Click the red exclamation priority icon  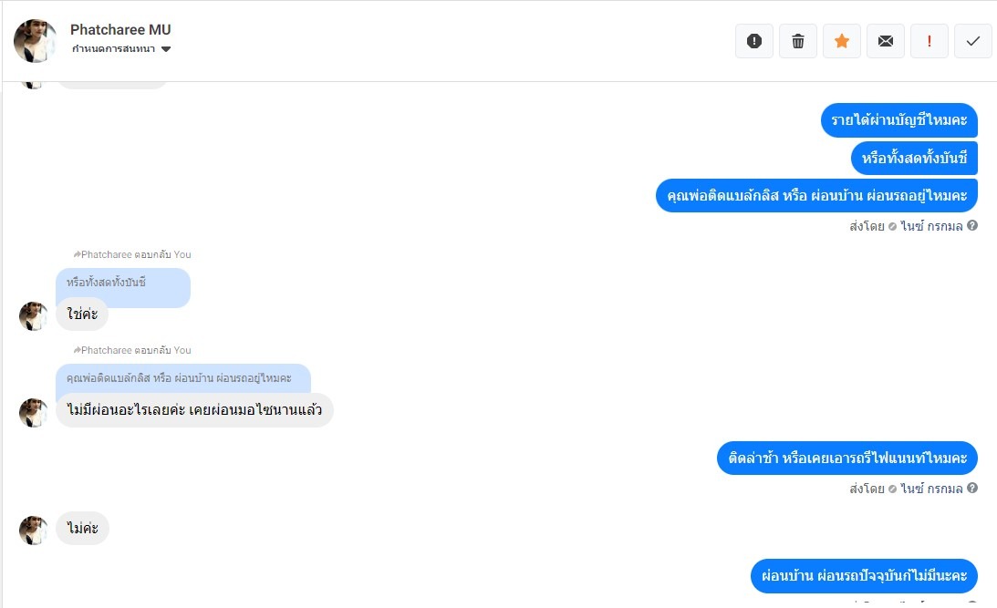click(x=929, y=41)
